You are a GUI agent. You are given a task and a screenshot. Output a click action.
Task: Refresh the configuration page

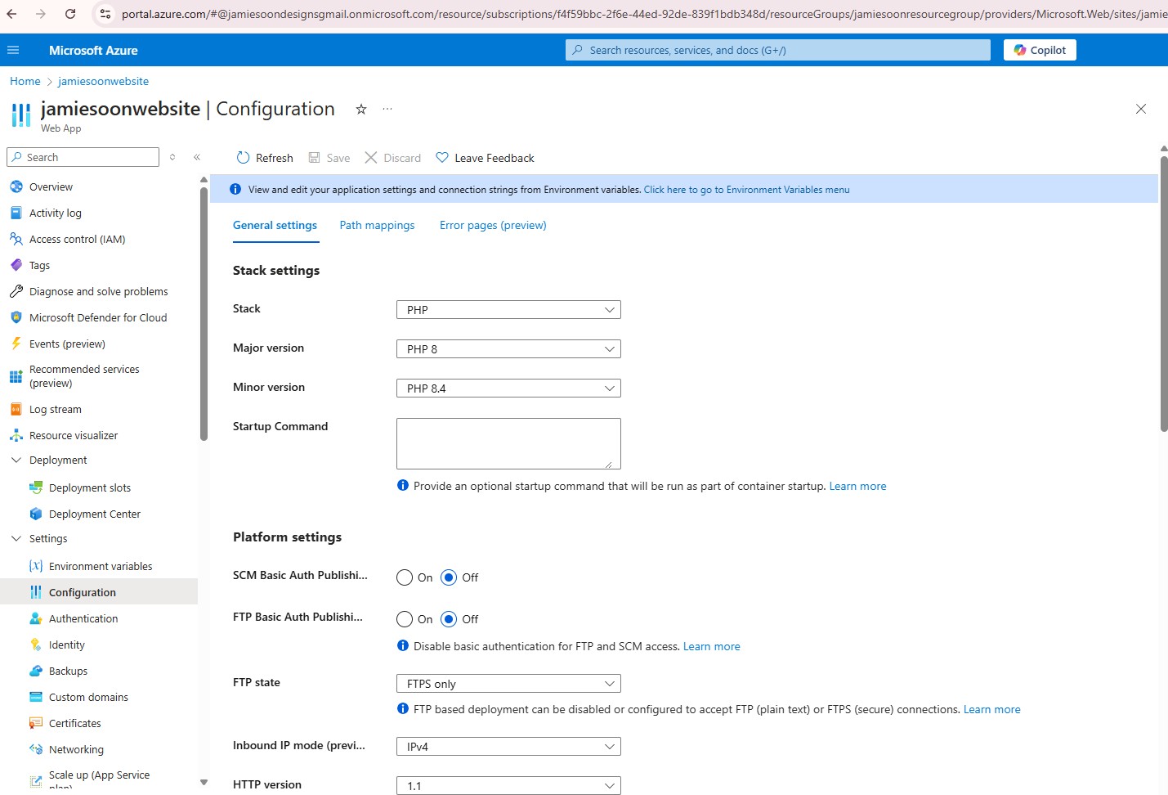click(265, 157)
